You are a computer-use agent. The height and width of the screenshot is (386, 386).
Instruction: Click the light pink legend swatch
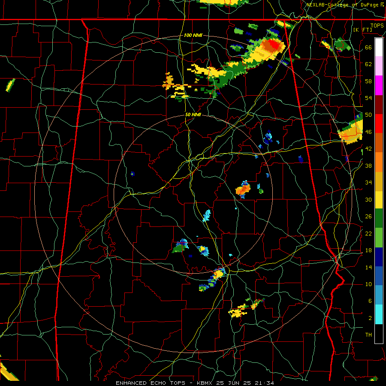point(379,66)
